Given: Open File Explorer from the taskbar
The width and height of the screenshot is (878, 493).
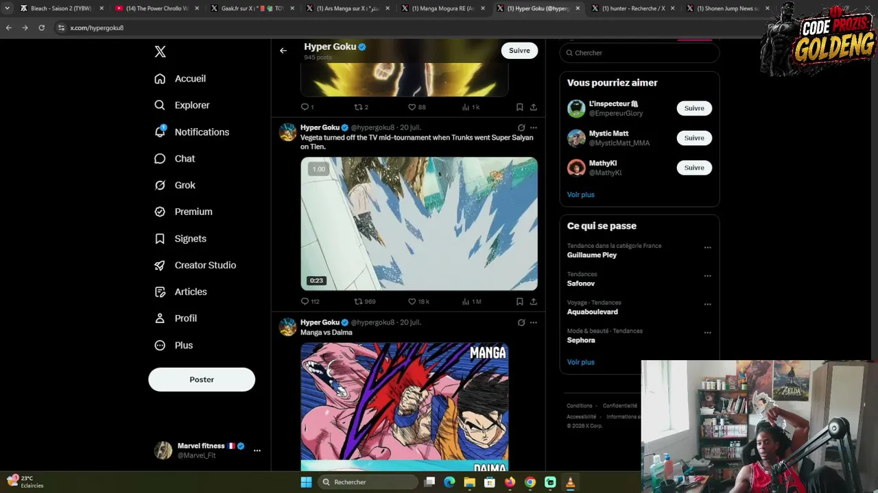Looking at the screenshot, I should 469,482.
